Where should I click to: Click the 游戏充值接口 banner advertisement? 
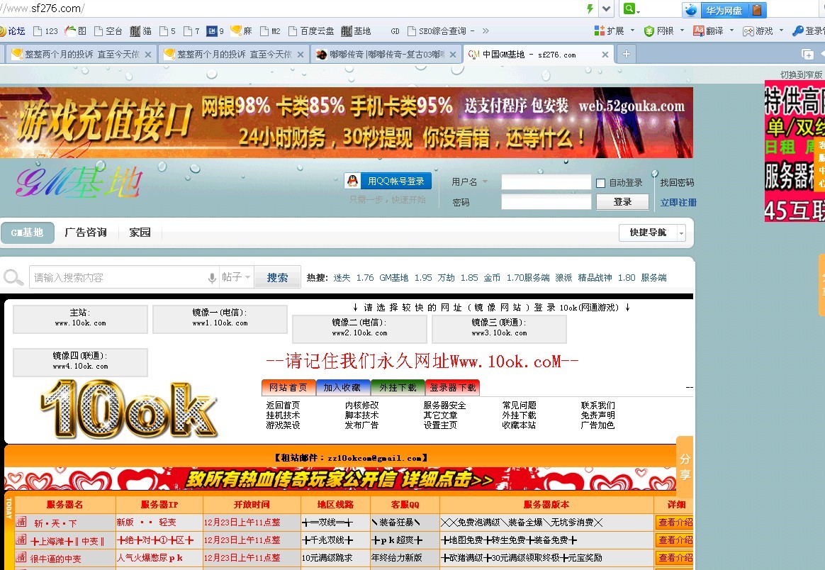pyautogui.click(x=346, y=123)
